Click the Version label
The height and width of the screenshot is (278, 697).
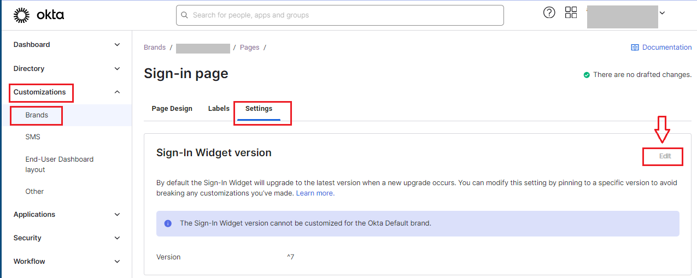pos(168,257)
